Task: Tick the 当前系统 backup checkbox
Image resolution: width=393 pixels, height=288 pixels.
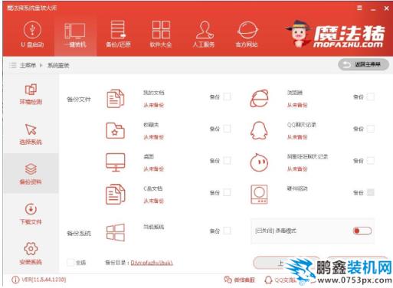Action: [227, 231]
